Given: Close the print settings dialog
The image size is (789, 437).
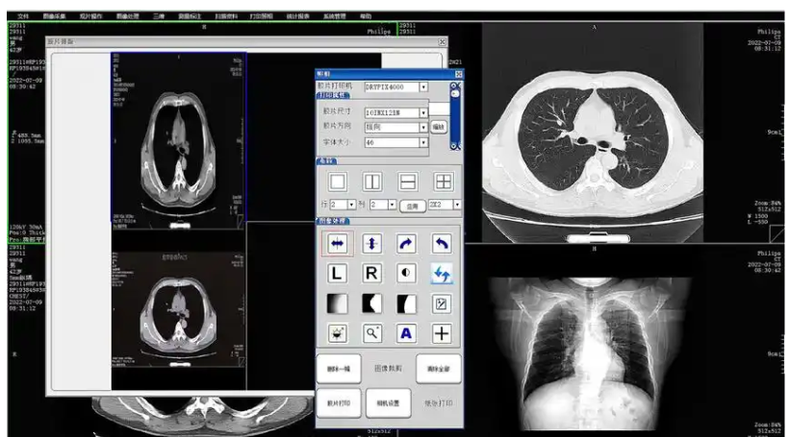Looking at the screenshot, I should click(x=458, y=74).
